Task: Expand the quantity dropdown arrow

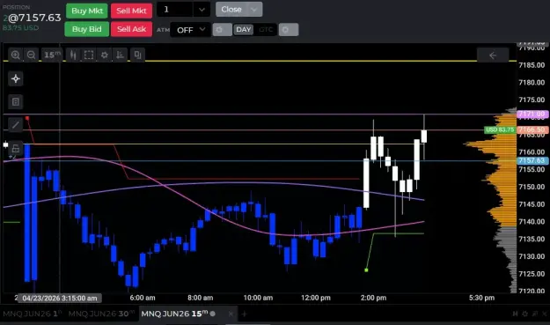Action: [x=202, y=10]
